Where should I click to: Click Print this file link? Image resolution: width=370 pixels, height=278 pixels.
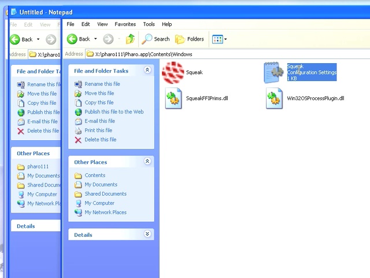click(98, 130)
